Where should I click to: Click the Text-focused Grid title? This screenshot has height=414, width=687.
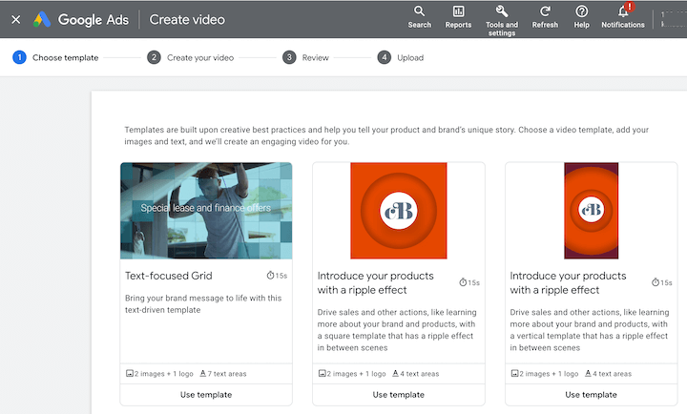pyautogui.click(x=168, y=276)
